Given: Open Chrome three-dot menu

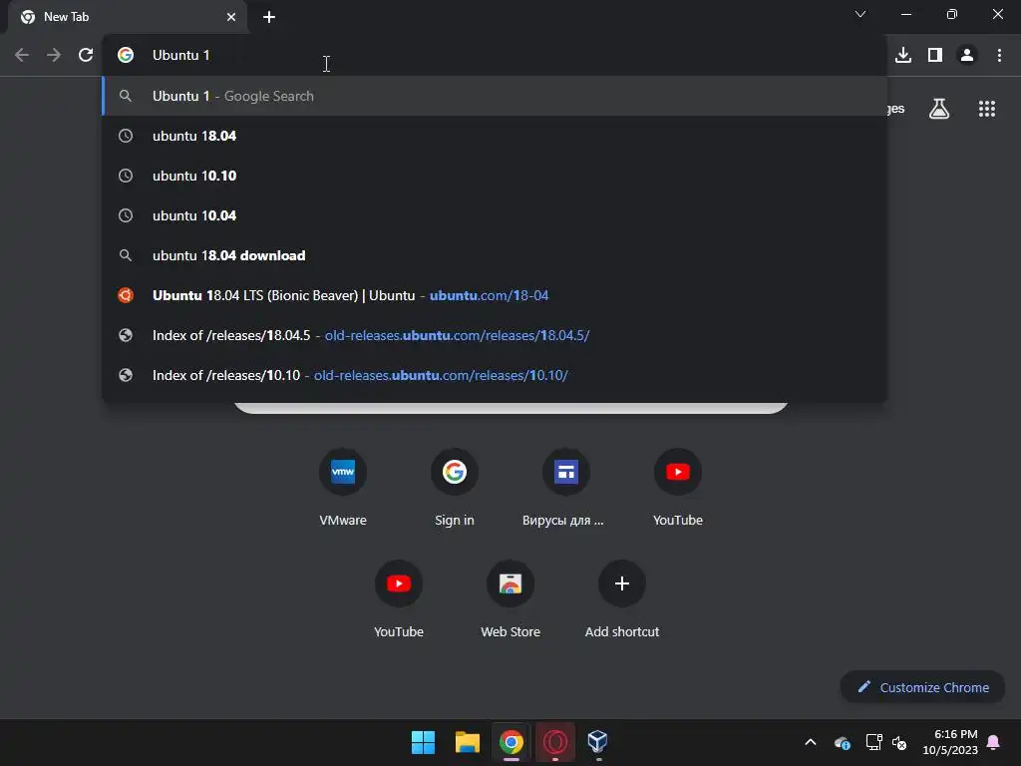Looking at the screenshot, I should (999, 56).
